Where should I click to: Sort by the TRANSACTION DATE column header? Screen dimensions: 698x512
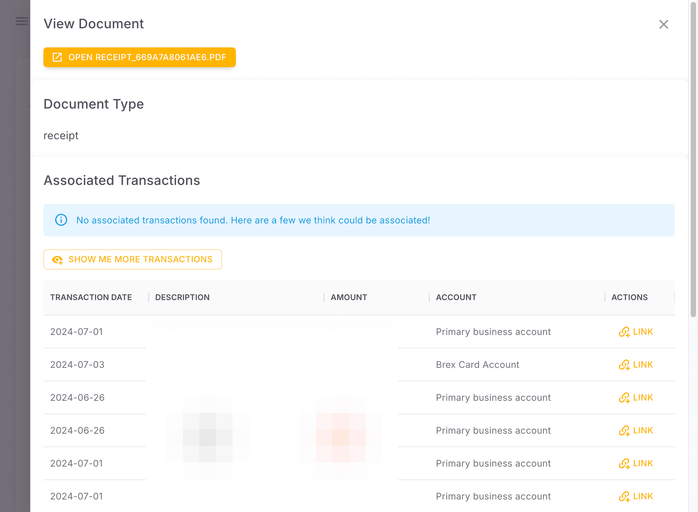[x=91, y=297]
